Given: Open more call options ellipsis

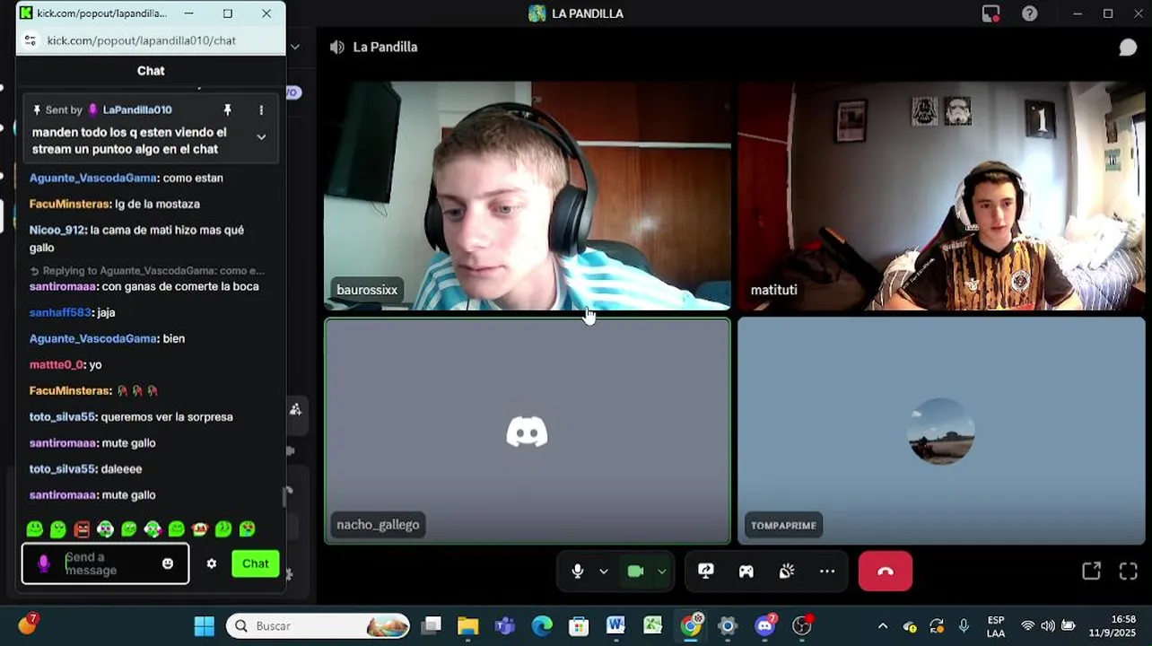Looking at the screenshot, I should [x=827, y=572].
